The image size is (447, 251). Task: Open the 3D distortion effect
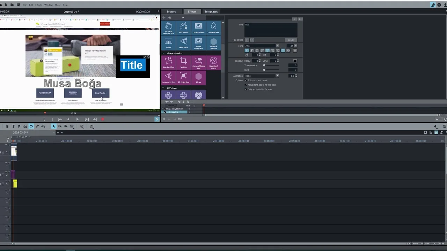(183, 78)
